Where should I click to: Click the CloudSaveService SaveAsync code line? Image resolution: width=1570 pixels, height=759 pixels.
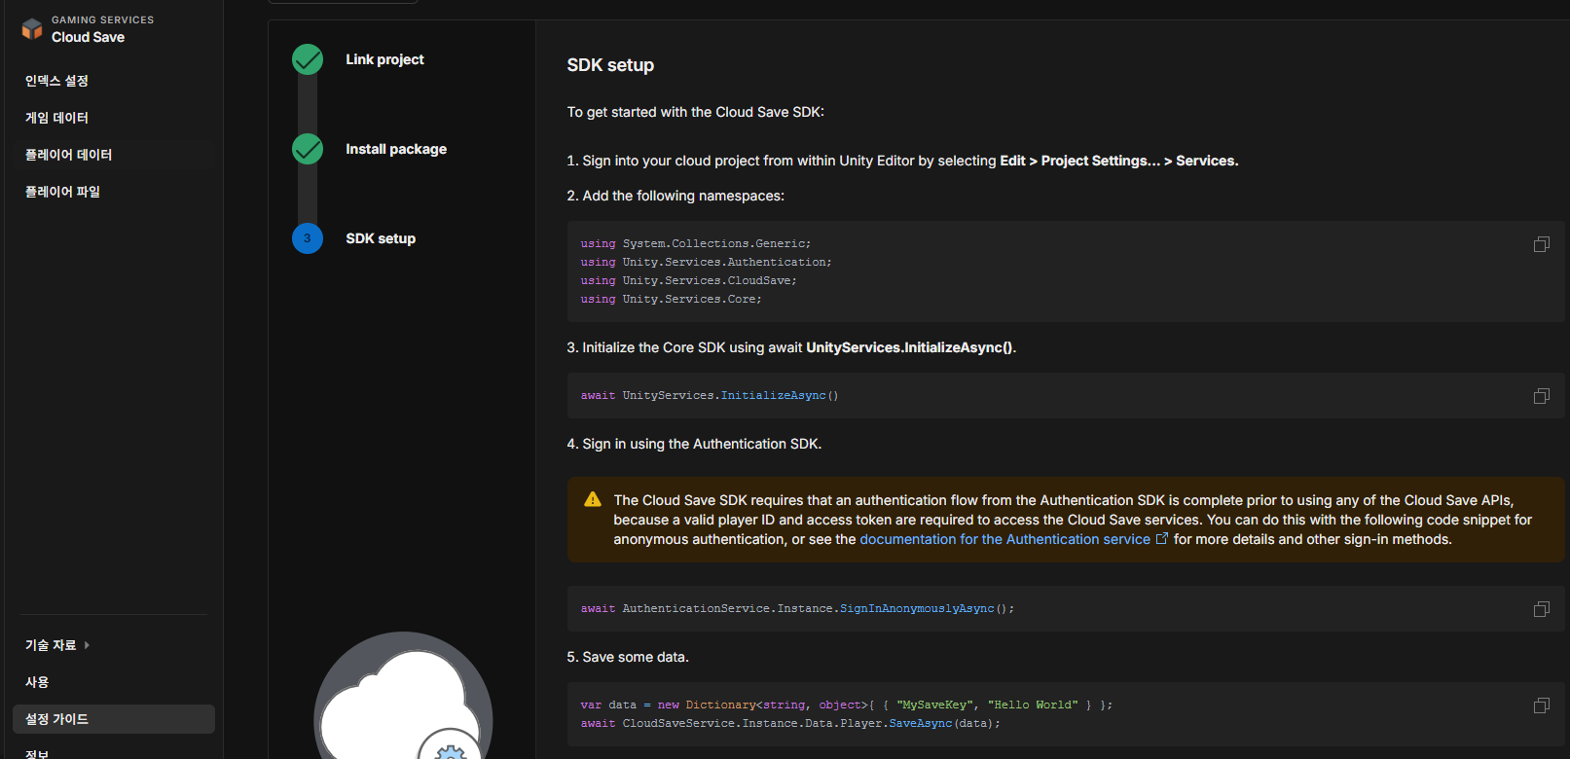tap(790, 723)
